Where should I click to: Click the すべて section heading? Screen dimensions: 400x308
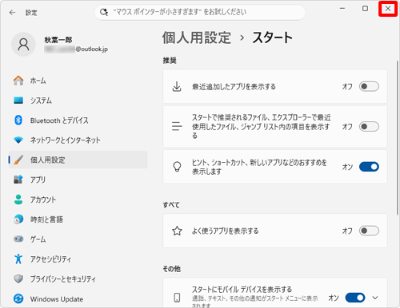tap(171, 205)
